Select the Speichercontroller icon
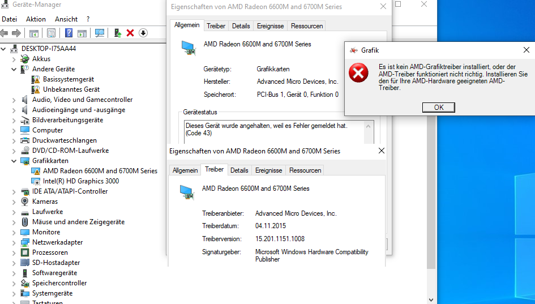 coord(25,283)
